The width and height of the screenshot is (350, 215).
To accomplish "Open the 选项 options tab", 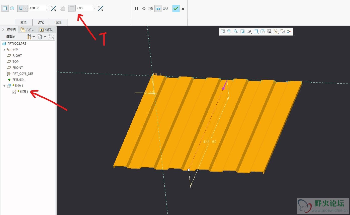I will tap(41, 22).
